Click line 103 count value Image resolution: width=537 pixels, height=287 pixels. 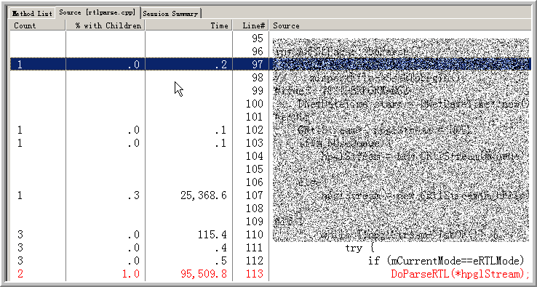[x=20, y=143]
